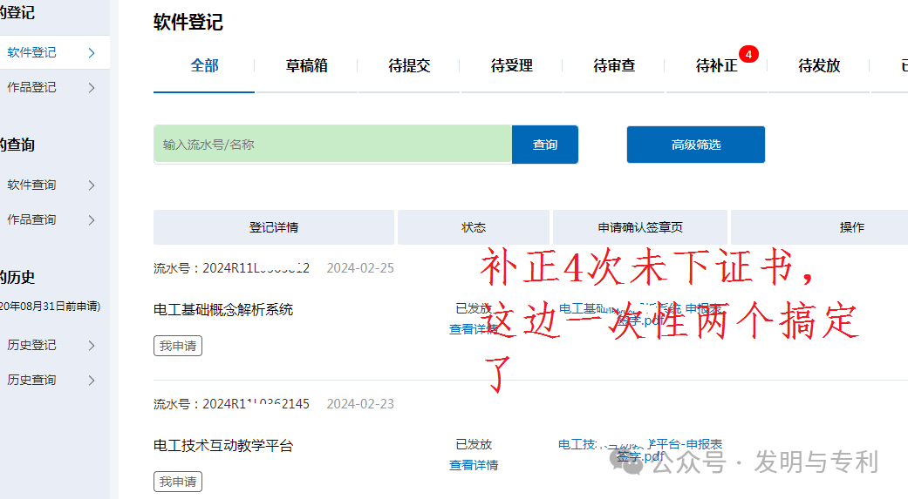Expand the 历史查询 chevron arrow
Viewport: 908px width, 499px height.
click(x=92, y=380)
